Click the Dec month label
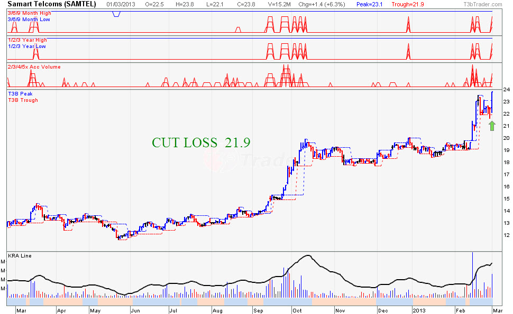This screenshot has width=513, height=314. (x=383, y=310)
